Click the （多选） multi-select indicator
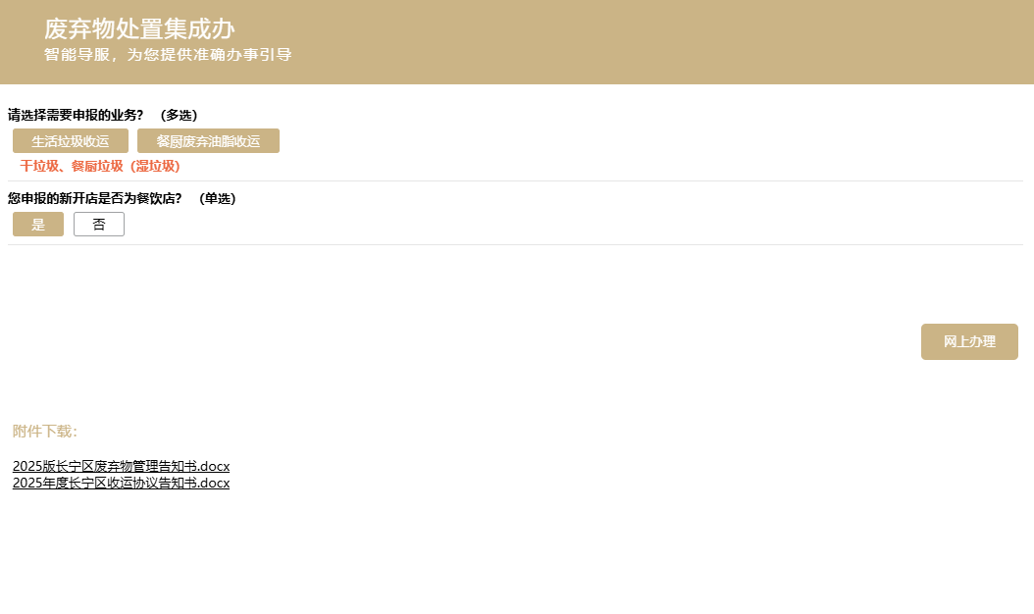This screenshot has height=614, width=1034. tap(178, 115)
